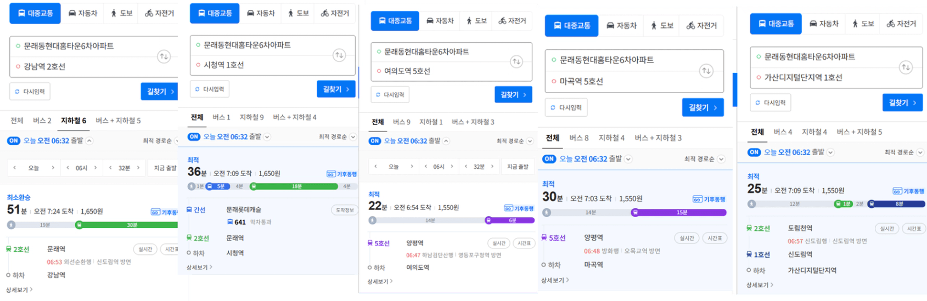
Task: Open 기후동행 card info on 22분 route
Action: [x=519, y=208]
